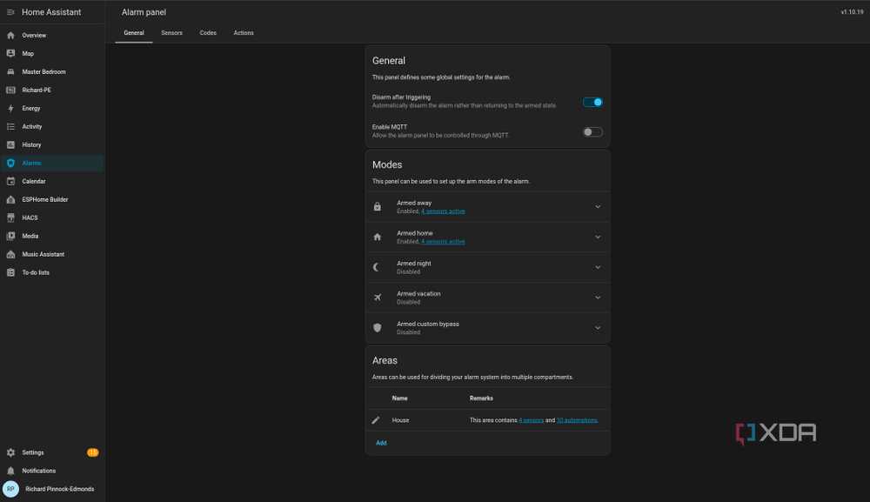Open Armed away sensors active link
The height and width of the screenshot is (502, 870).
[443, 211]
